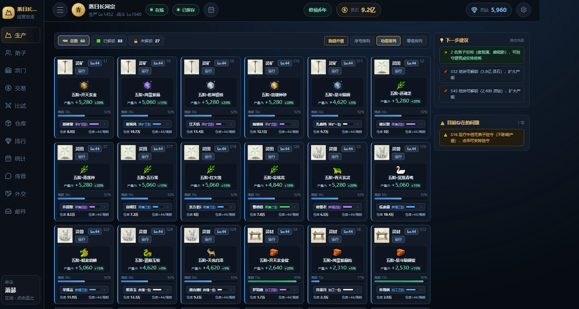This screenshot has width=579, height=309.
Task: Select the 等级排列 sort option
Action: point(415,40)
